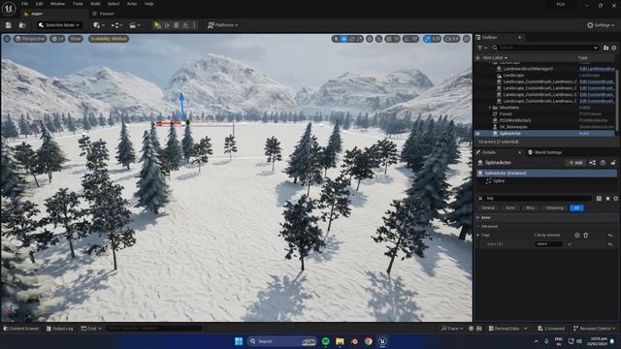
Task: Open the play options three-dot menu
Action: click(194, 25)
